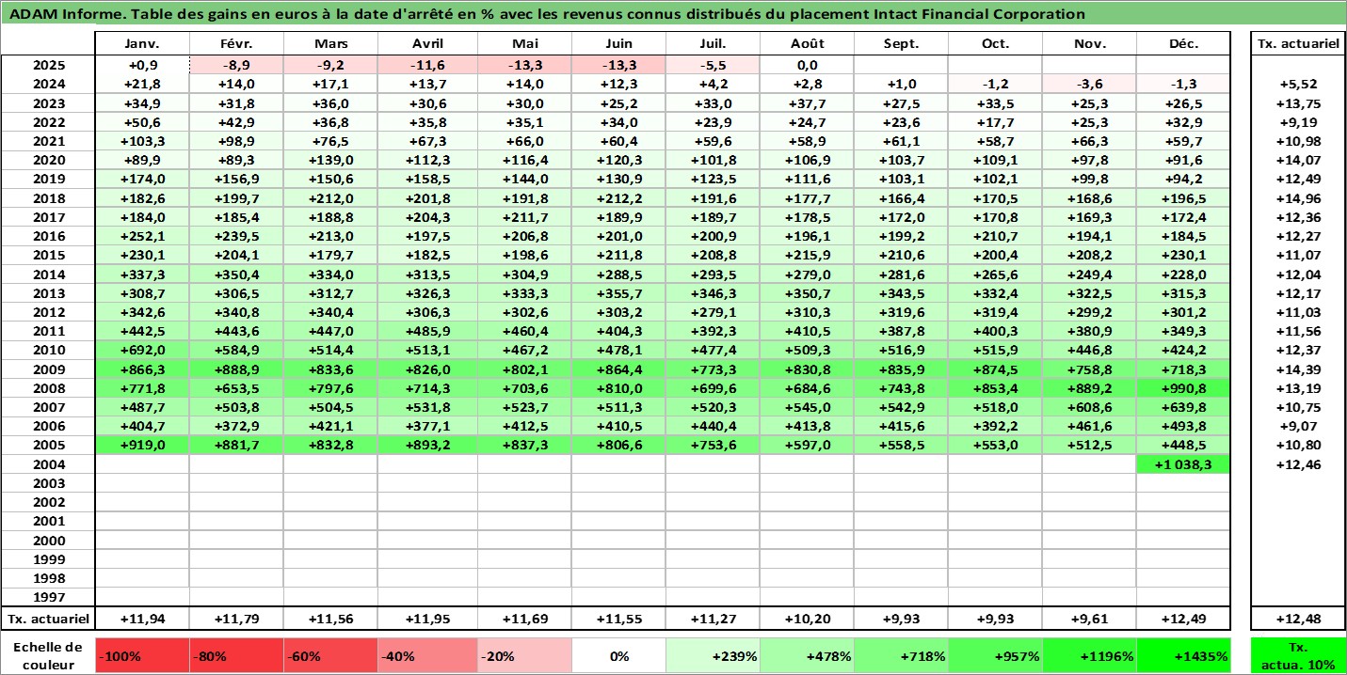Click the Tx. actua. 10% green swatch
Viewport: 1347px width, 675px height.
coord(1298,655)
